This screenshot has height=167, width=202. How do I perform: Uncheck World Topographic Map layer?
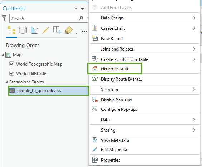pyautogui.click(x=12, y=64)
